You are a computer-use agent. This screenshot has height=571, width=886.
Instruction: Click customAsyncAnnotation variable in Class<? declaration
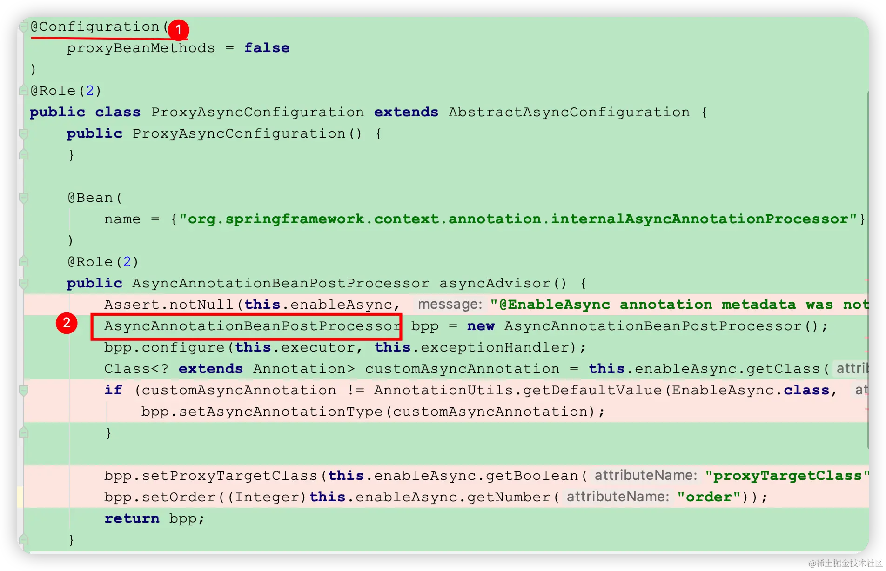[462, 369]
